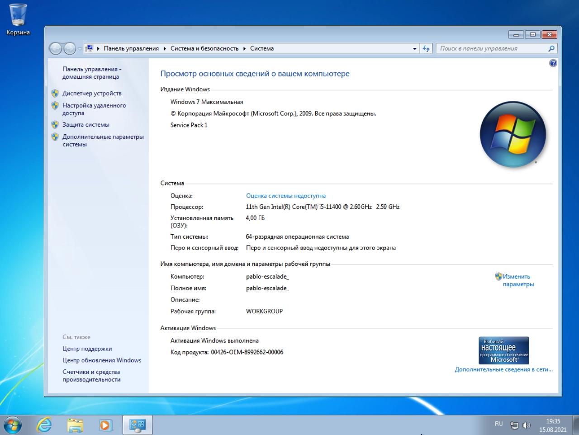Screen dimensions: 579x435
Task: Click Control Panel System taskbar button
Action: click(137, 425)
